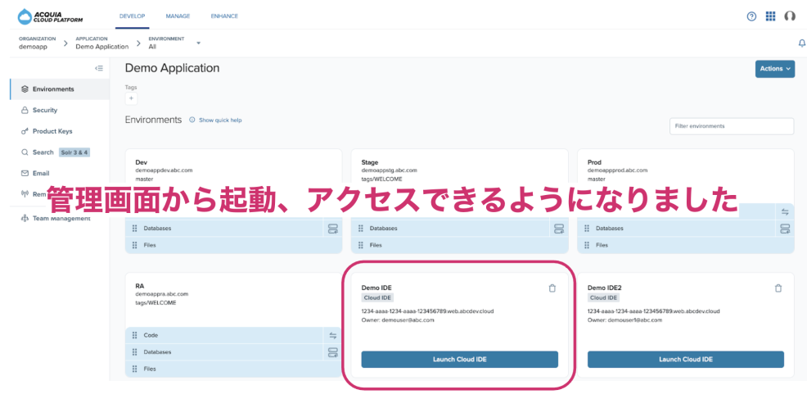807x408 pixels.
Task: Click Cloud IDE tag on Demo IDE
Action: tap(377, 297)
